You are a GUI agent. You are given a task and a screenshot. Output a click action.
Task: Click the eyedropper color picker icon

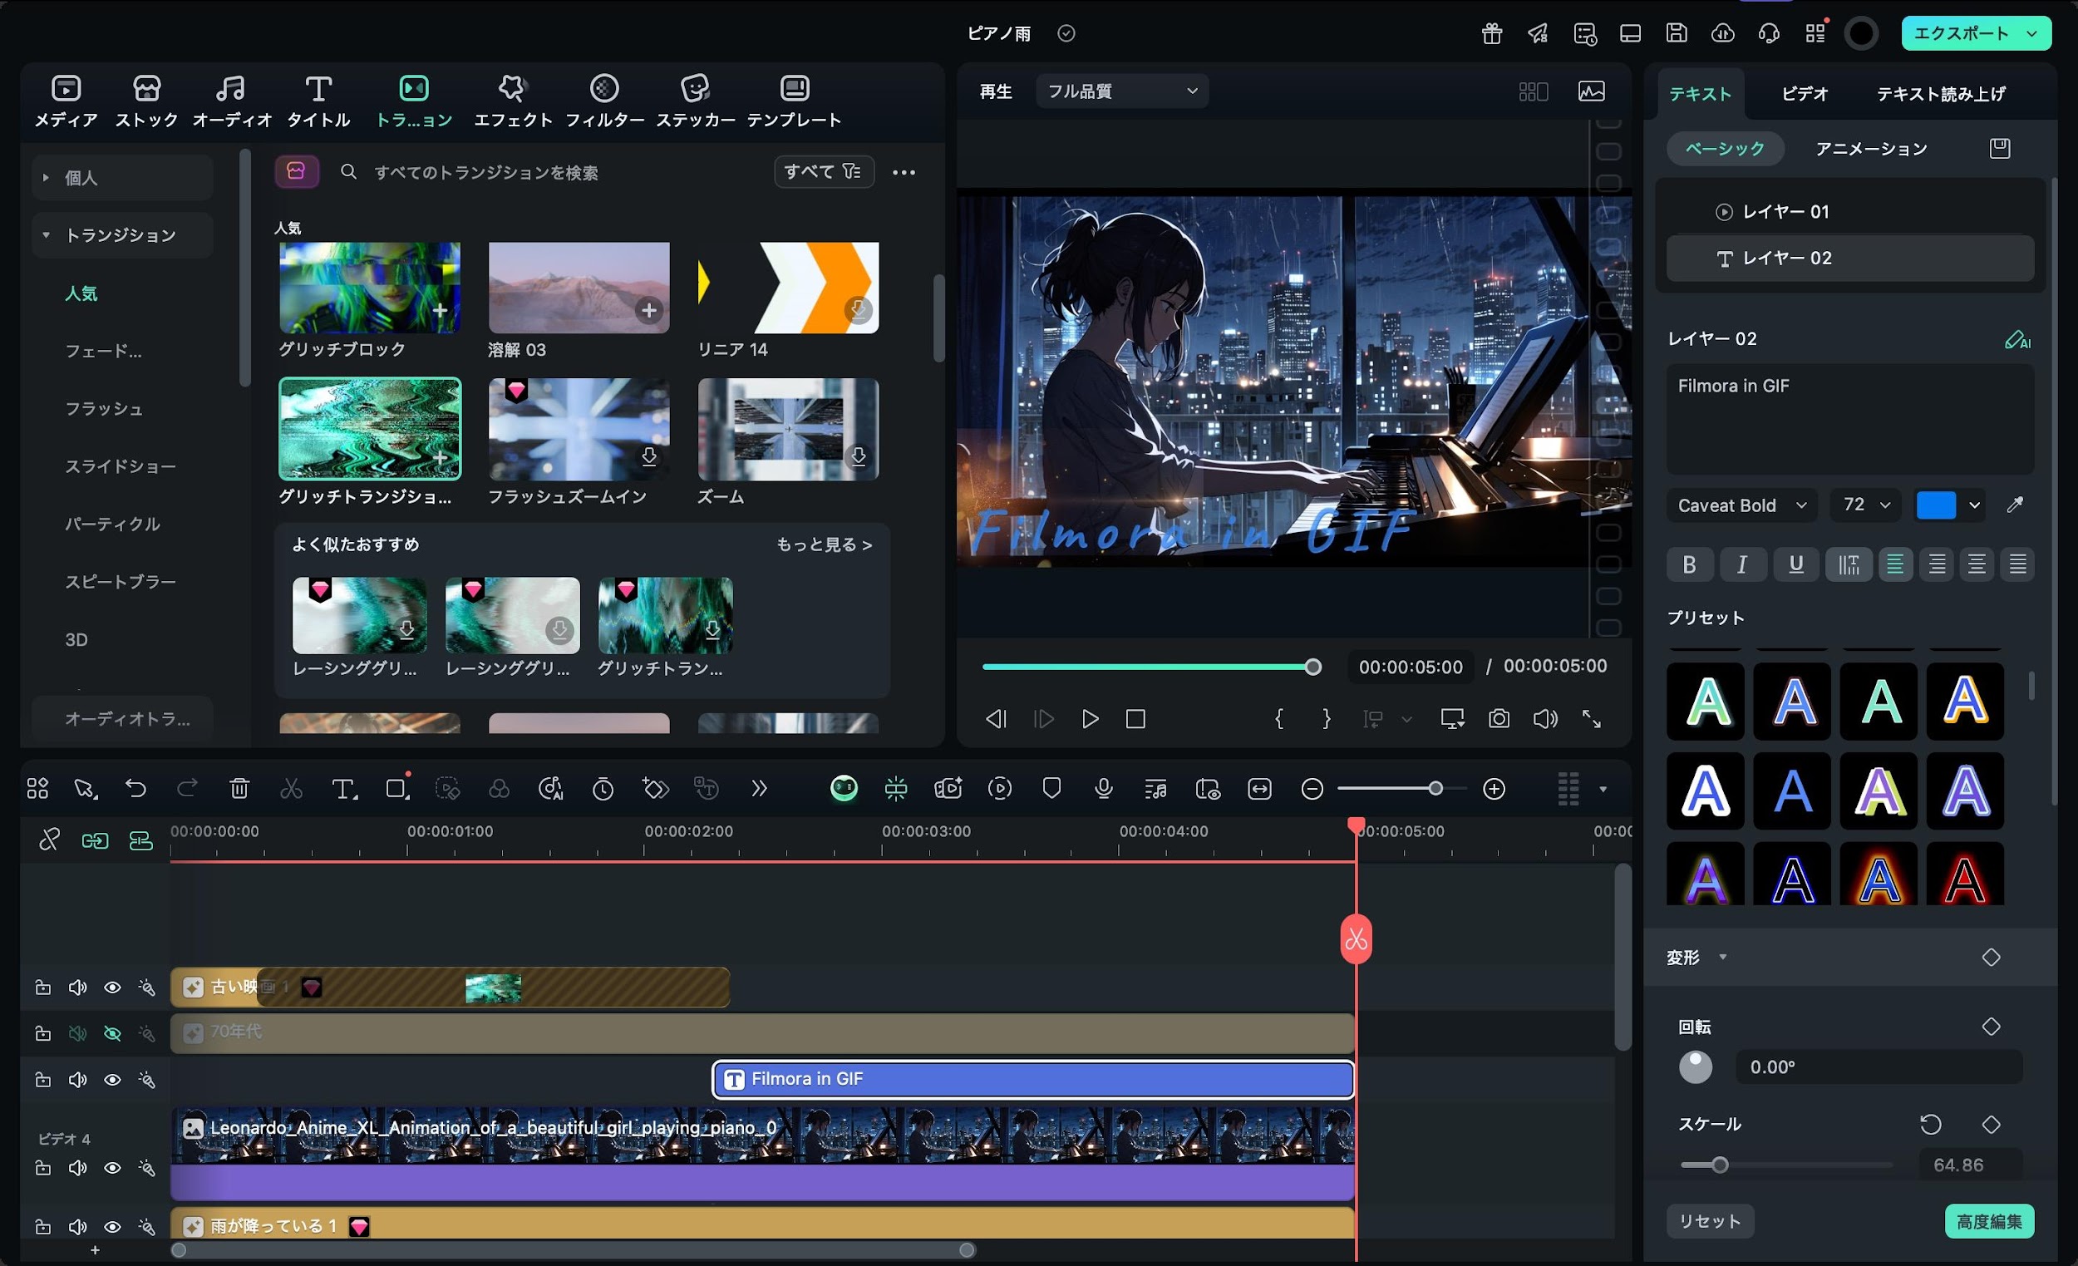(x=2015, y=505)
